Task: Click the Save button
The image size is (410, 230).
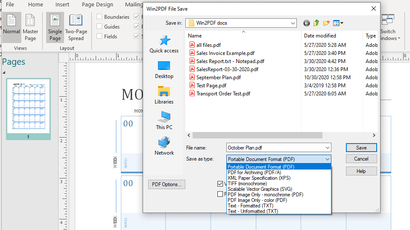Action: 361,148
